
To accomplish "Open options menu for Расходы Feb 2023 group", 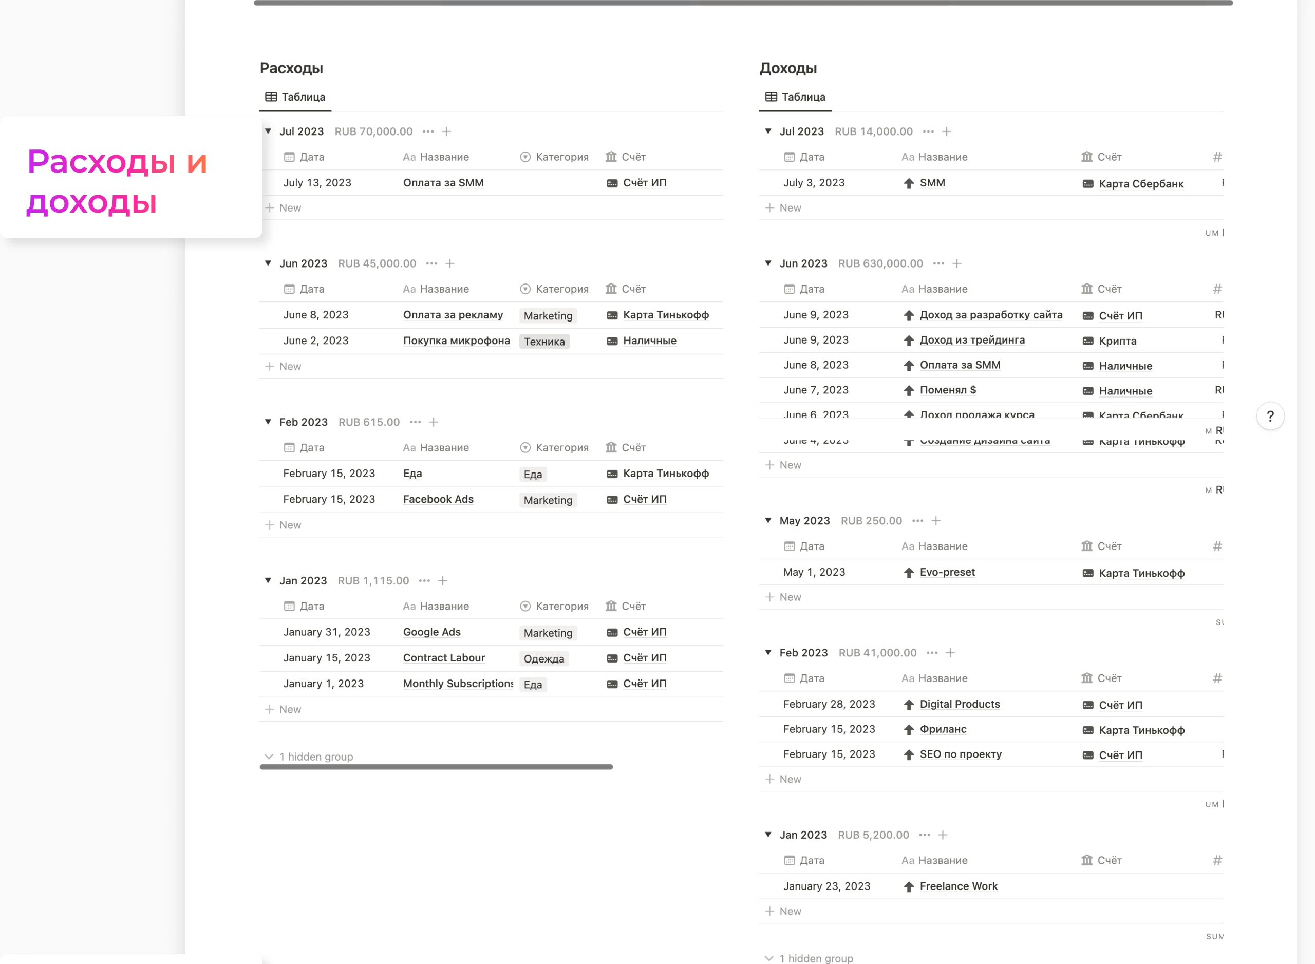I will pos(416,422).
